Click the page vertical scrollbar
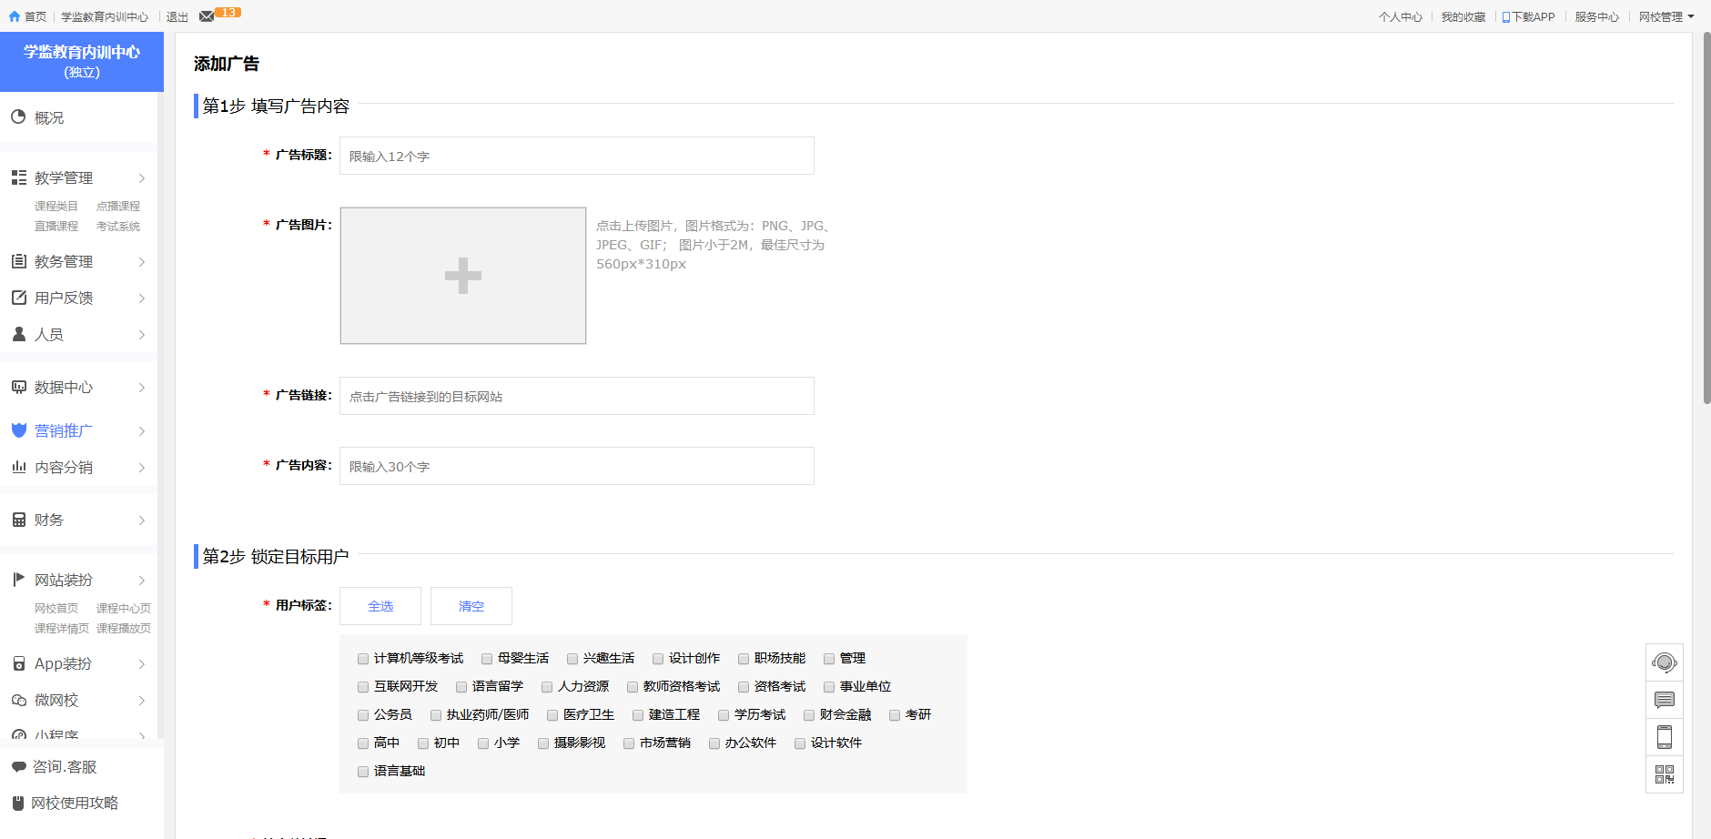 click(1706, 218)
